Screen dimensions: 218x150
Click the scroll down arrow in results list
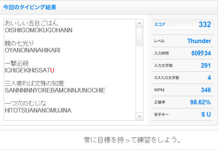point(139,117)
